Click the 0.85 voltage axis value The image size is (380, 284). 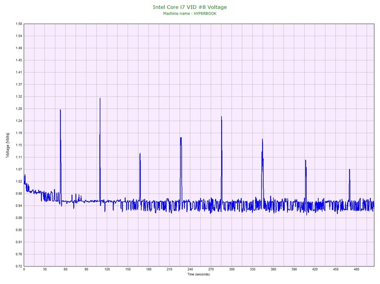pos(19,230)
